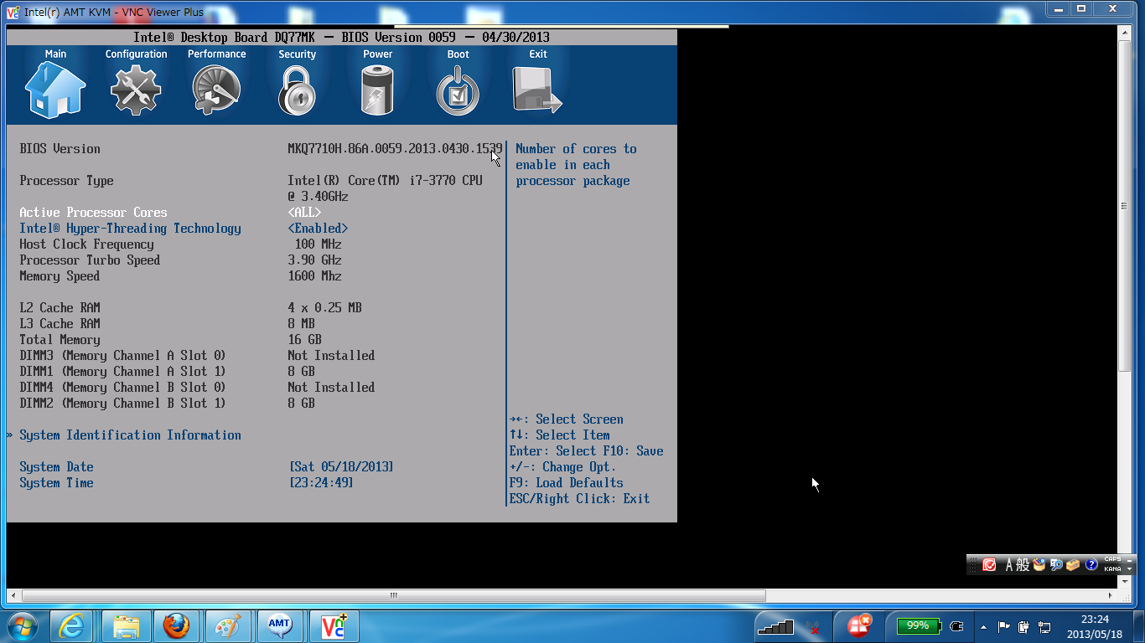Select the System Time label
This screenshot has width=1145, height=643.
56,483
